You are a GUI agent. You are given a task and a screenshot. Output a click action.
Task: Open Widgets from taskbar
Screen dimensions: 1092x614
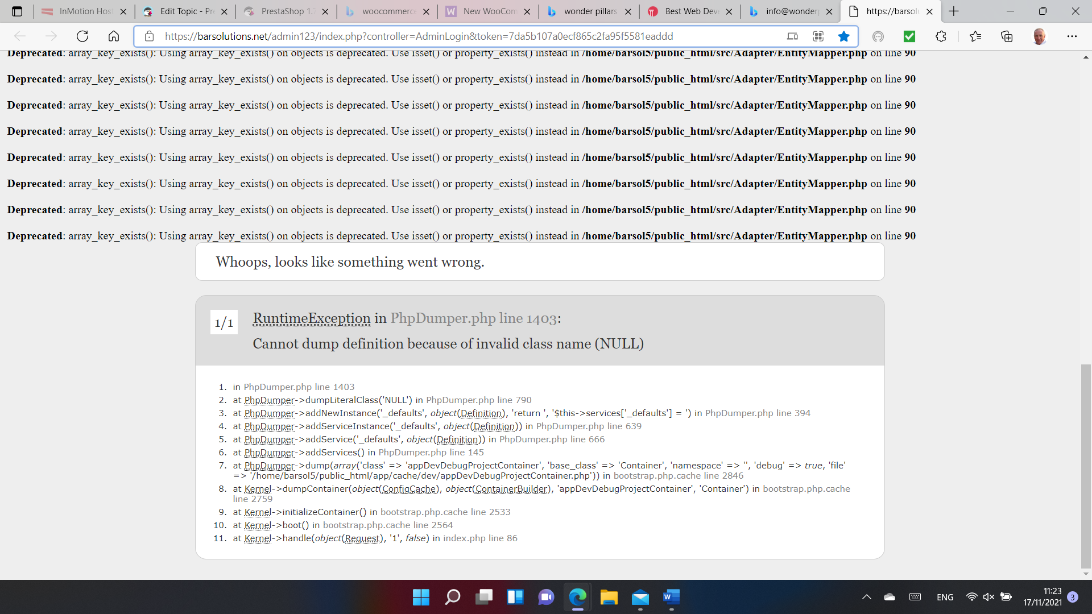click(515, 597)
